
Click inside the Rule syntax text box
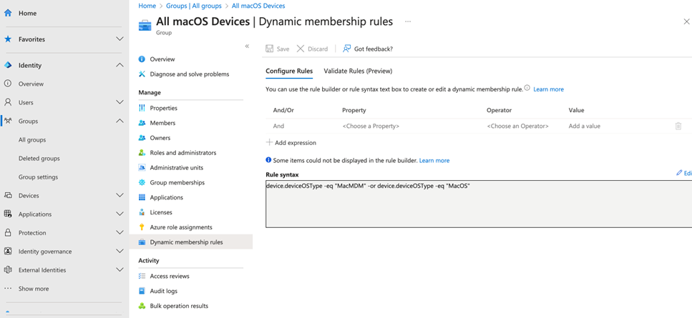click(479, 204)
